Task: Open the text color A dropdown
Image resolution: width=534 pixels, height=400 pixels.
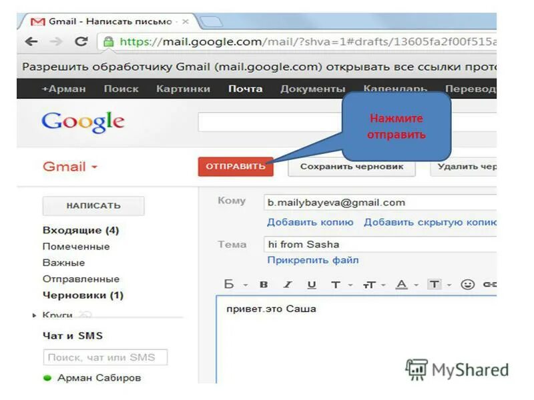Action: click(x=407, y=285)
